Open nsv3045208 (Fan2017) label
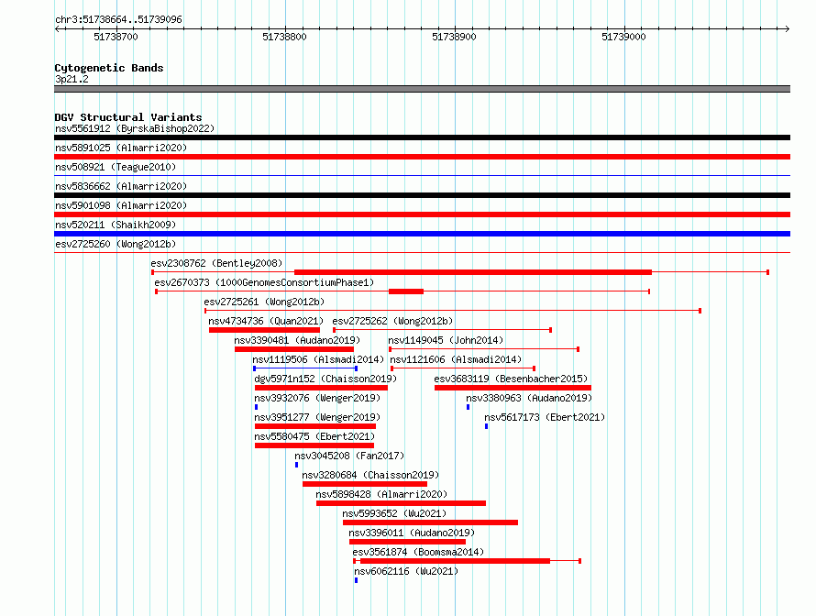 349,456
